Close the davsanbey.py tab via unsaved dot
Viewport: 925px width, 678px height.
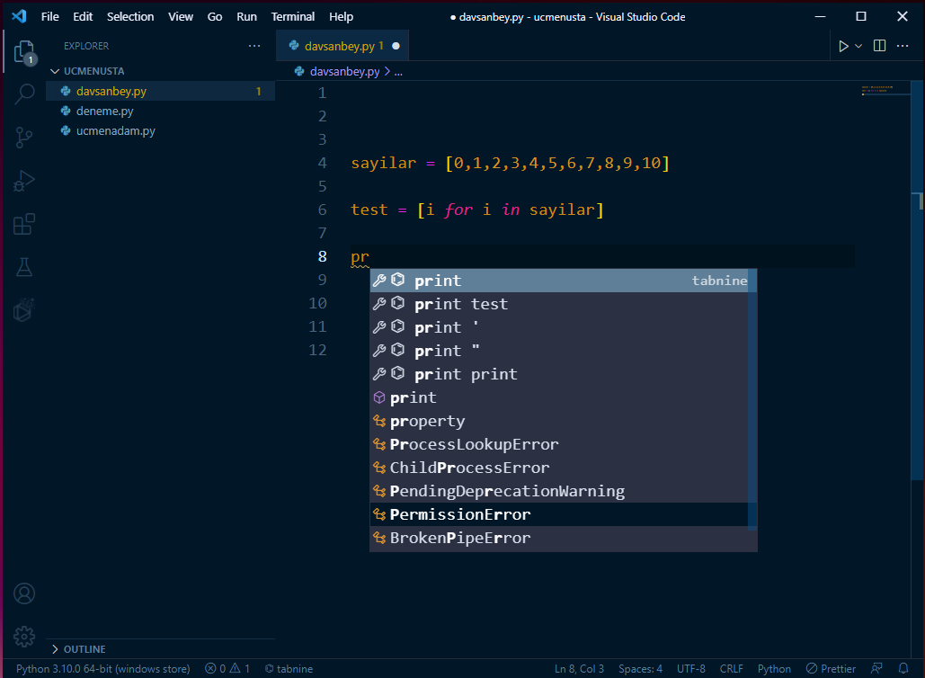point(396,46)
